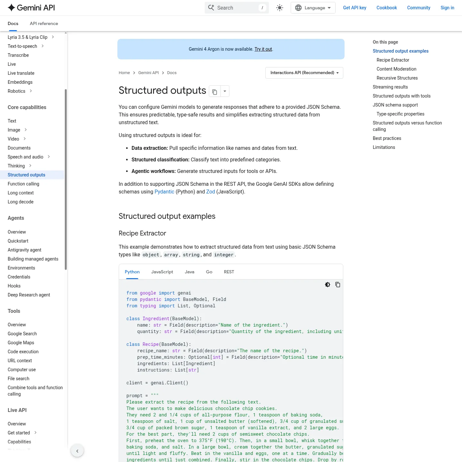
Task: Go to JSON schema support section
Action: click(x=395, y=105)
